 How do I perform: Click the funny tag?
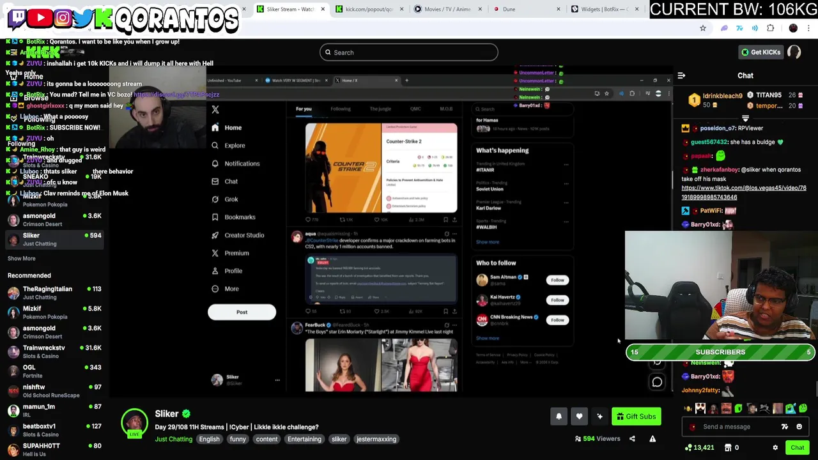pos(238,439)
